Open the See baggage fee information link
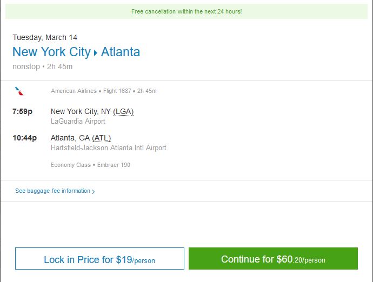 (52, 191)
